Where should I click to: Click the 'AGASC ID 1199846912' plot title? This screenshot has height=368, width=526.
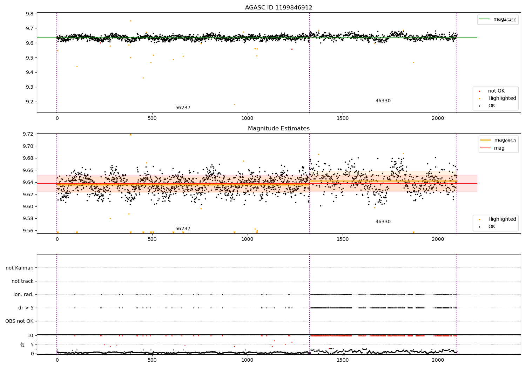[278, 8]
